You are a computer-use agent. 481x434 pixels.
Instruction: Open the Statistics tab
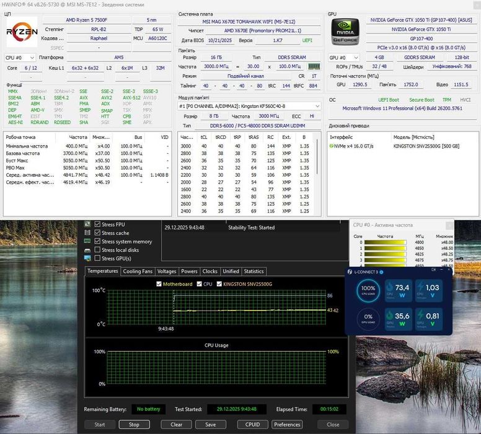(254, 272)
